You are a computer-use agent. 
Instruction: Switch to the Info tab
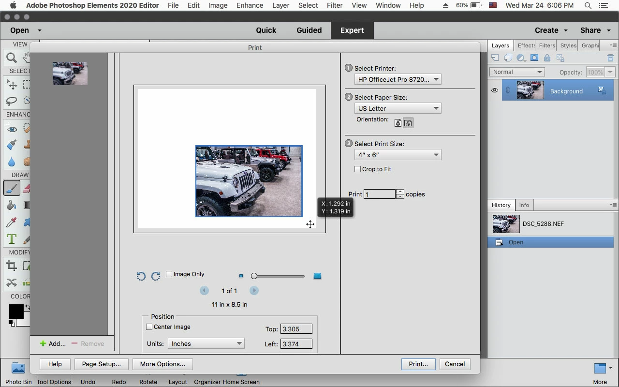[x=524, y=205]
